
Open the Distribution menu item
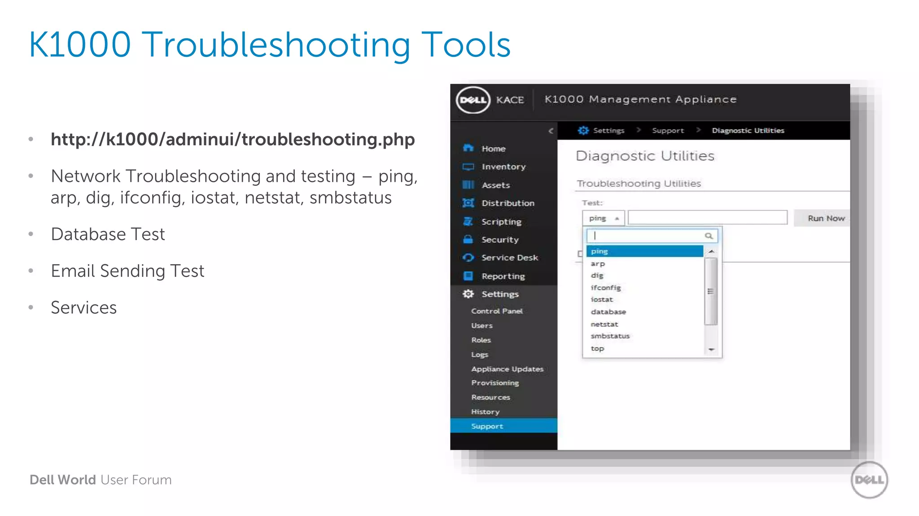click(x=508, y=203)
